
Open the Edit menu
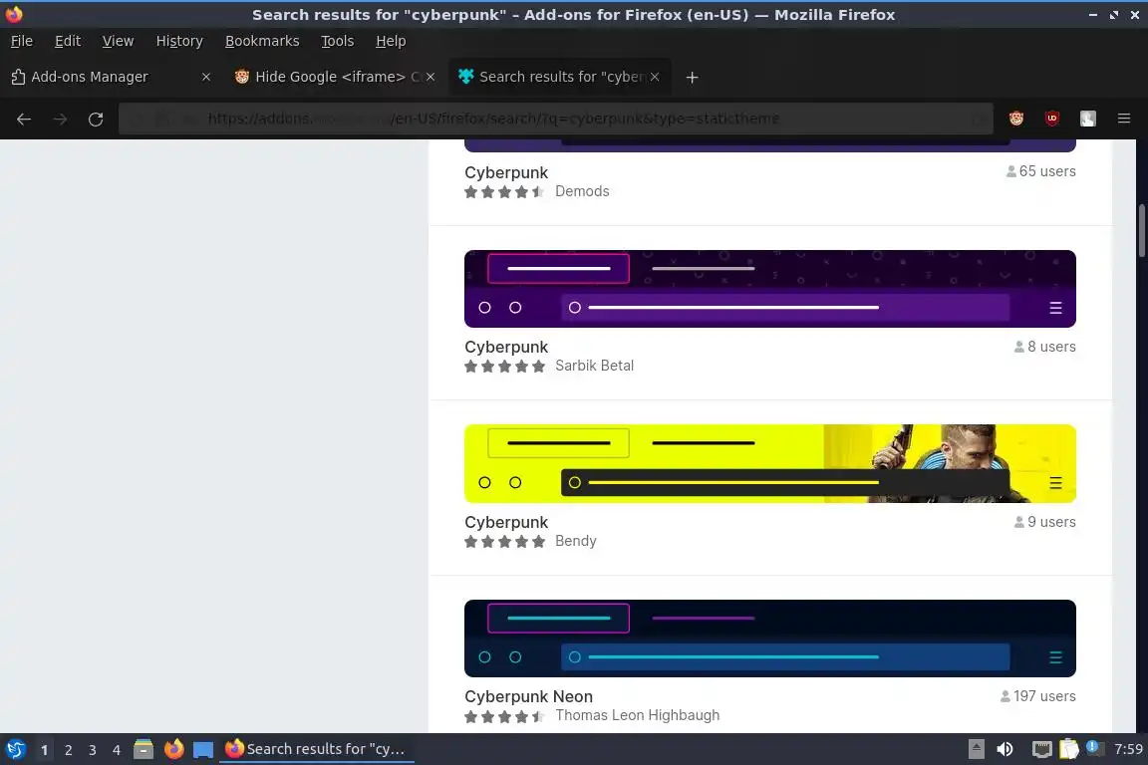68,41
